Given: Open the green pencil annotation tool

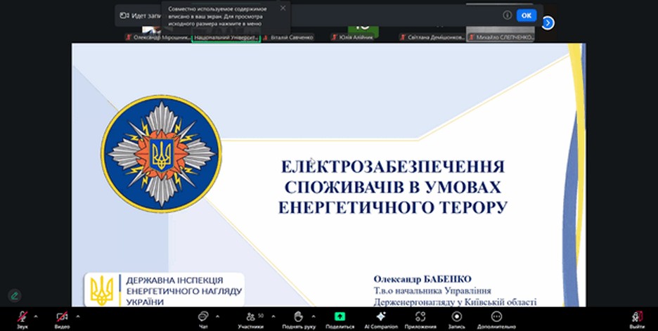Looking at the screenshot, I should (x=14, y=295).
